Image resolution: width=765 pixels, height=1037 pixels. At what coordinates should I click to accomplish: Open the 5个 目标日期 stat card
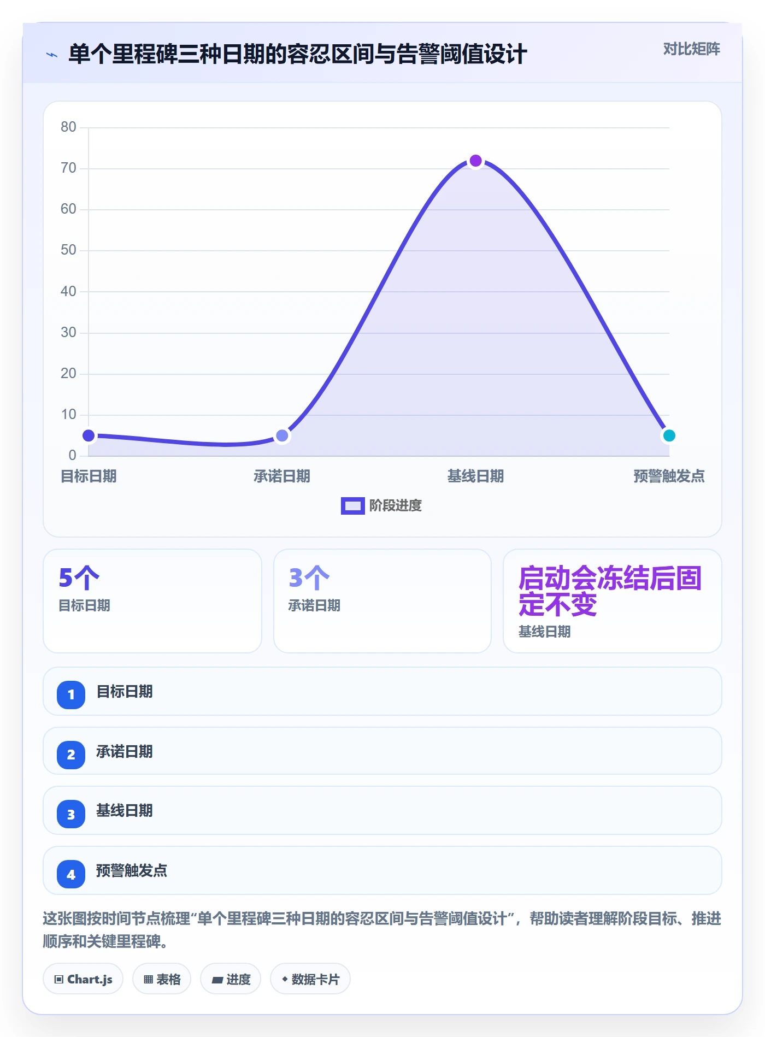pyautogui.click(x=152, y=601)
